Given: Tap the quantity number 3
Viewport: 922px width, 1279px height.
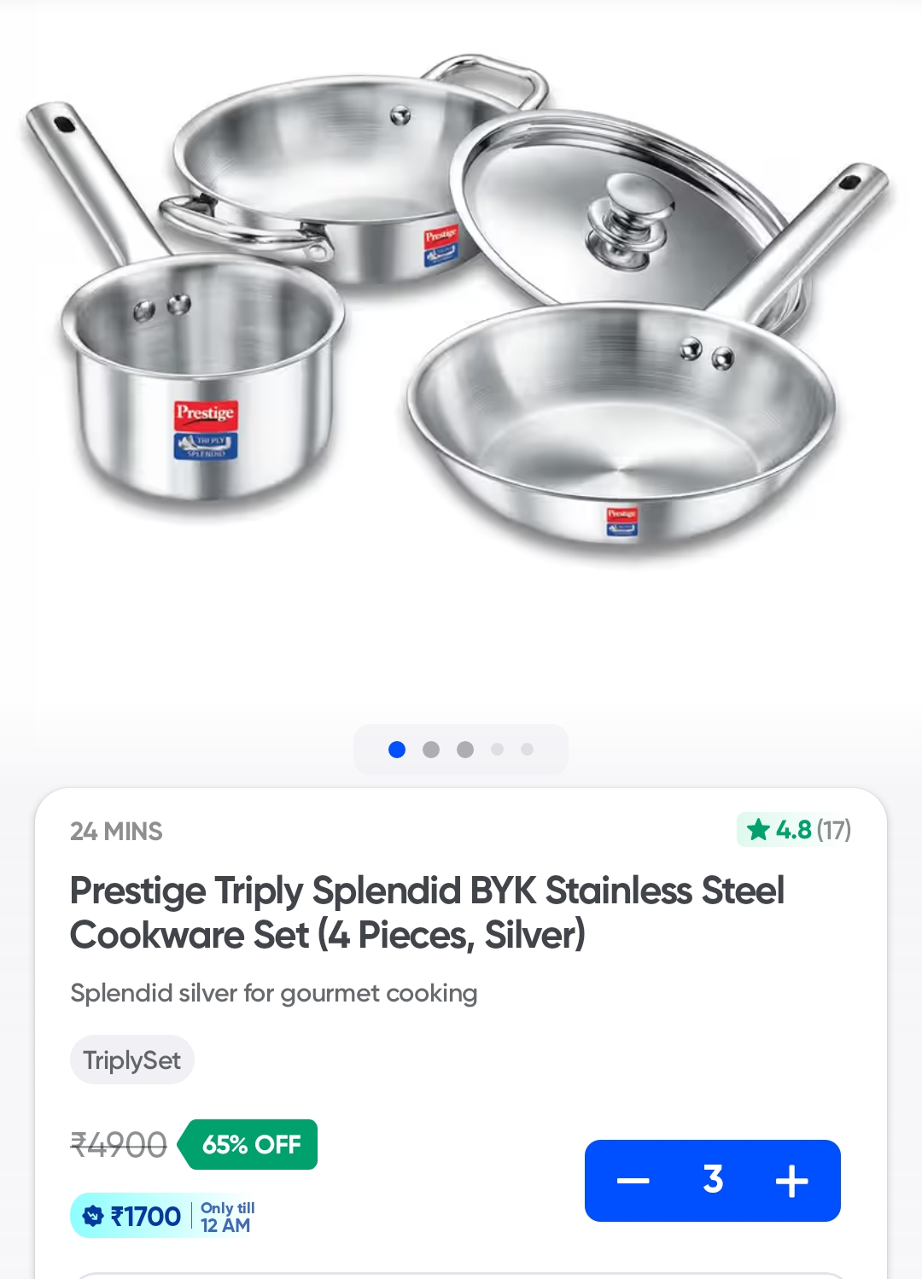Looking at the screenshot, I should (x=713, y=1179).
